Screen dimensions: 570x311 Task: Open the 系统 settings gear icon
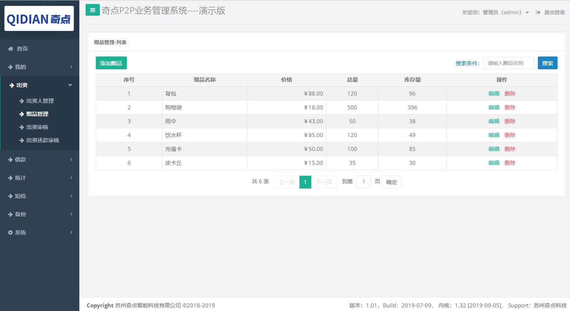[10, 232]
